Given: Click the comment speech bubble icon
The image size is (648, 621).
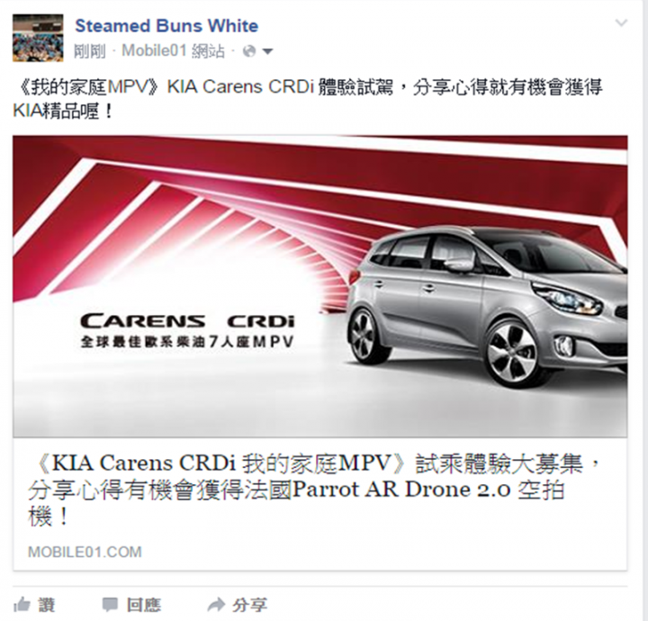Looking at the screenshot, I should click(x=110, y=605).
